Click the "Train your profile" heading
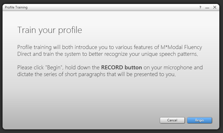223x133 pixels. point(50,30)
